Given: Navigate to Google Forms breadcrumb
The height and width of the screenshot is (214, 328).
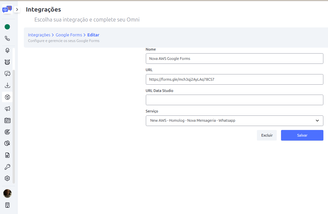Looking at the screenshot, I should (69, 35).
